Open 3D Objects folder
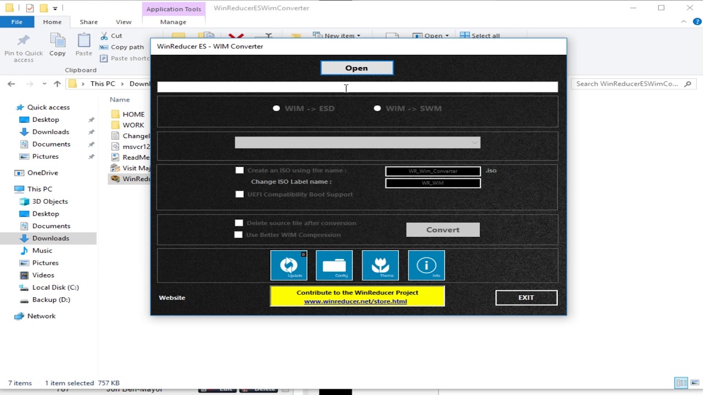 coord(50,201)
